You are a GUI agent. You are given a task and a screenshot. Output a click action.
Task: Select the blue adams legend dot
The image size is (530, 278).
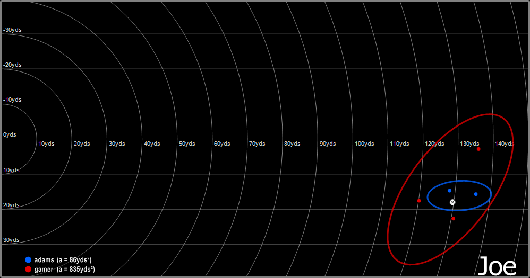coord(28,260)
